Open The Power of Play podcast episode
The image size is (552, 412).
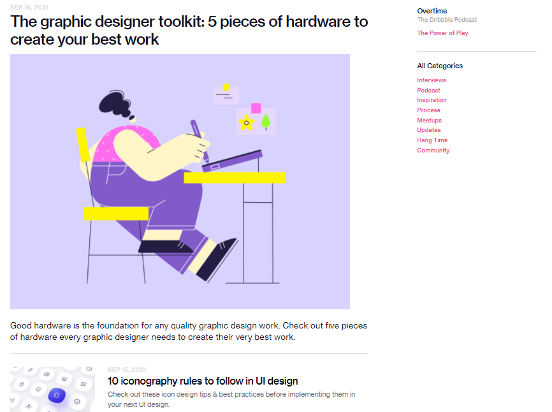tap(442, 33)
